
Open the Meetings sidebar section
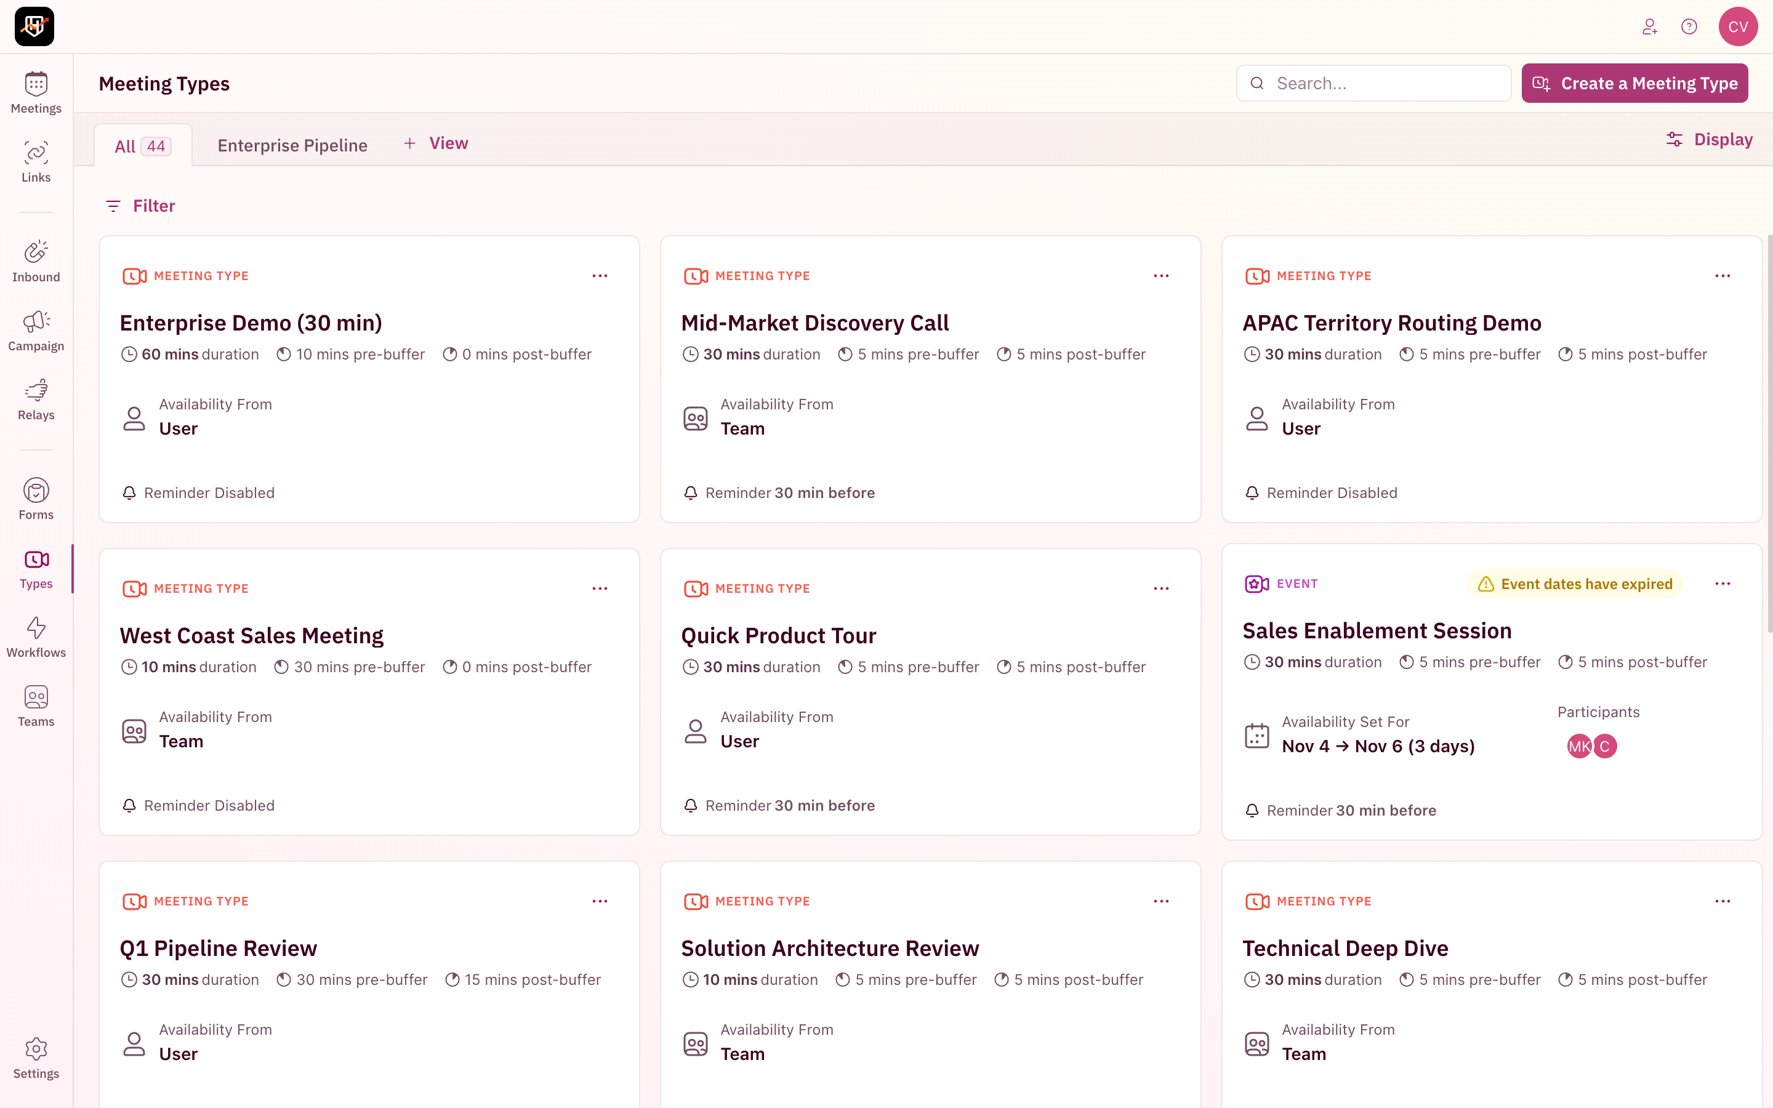(x=36, y=93)
